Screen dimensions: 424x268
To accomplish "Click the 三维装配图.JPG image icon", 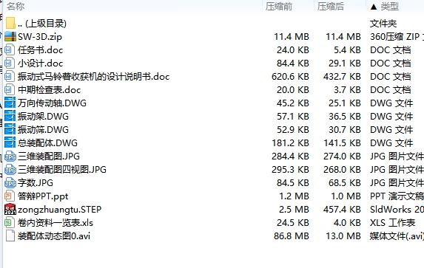I will pos(10,156).
